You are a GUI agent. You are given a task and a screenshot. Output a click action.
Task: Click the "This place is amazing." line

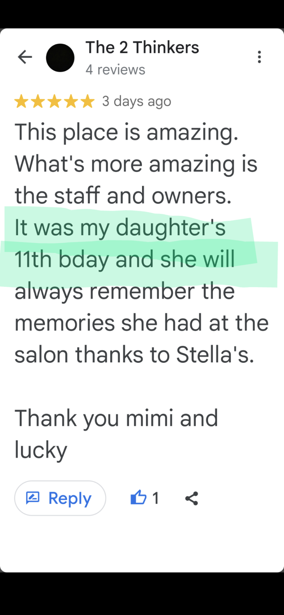point(126,132)
